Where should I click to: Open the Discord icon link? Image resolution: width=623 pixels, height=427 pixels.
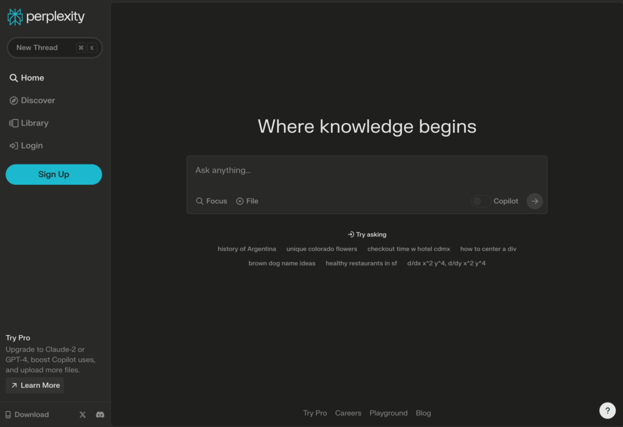click(100, 415)
